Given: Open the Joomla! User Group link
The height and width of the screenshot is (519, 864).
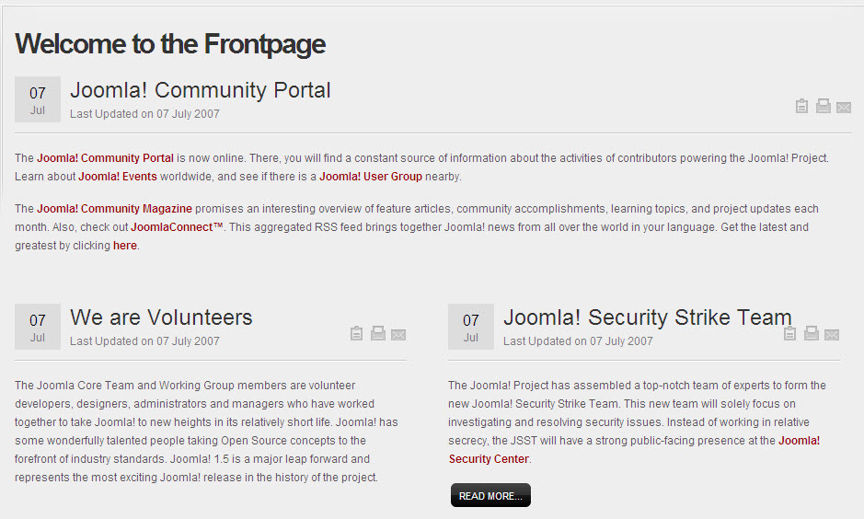Looking at the screenshot, I should [x=370, y=177].
